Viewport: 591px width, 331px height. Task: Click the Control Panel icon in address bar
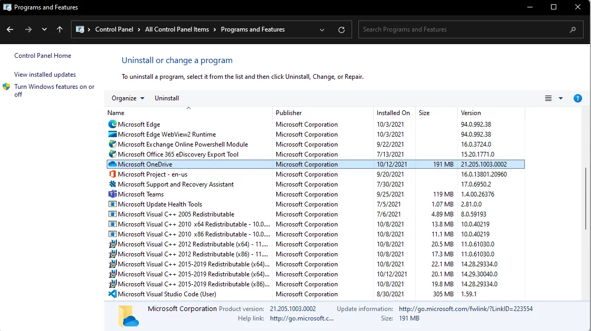pyautogui.click(x=80, y=29)
